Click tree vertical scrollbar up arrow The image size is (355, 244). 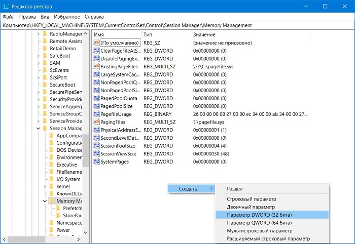[85, 33]
